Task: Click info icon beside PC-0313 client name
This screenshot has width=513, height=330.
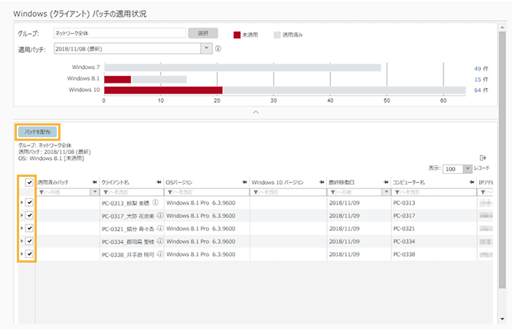Action: [x=155, y=204]
